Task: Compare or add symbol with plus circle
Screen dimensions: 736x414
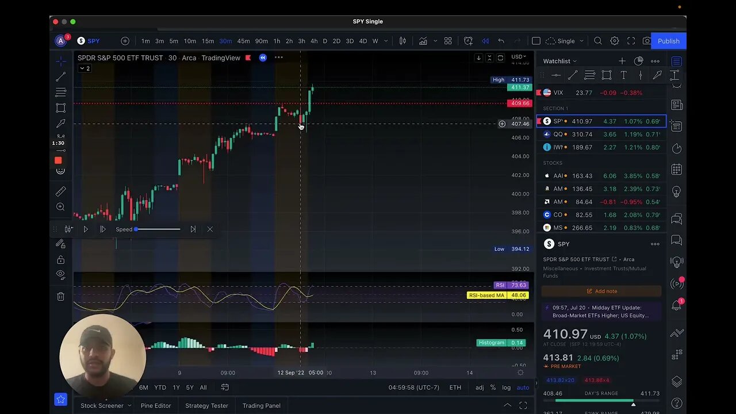Action: pos(125,41)
